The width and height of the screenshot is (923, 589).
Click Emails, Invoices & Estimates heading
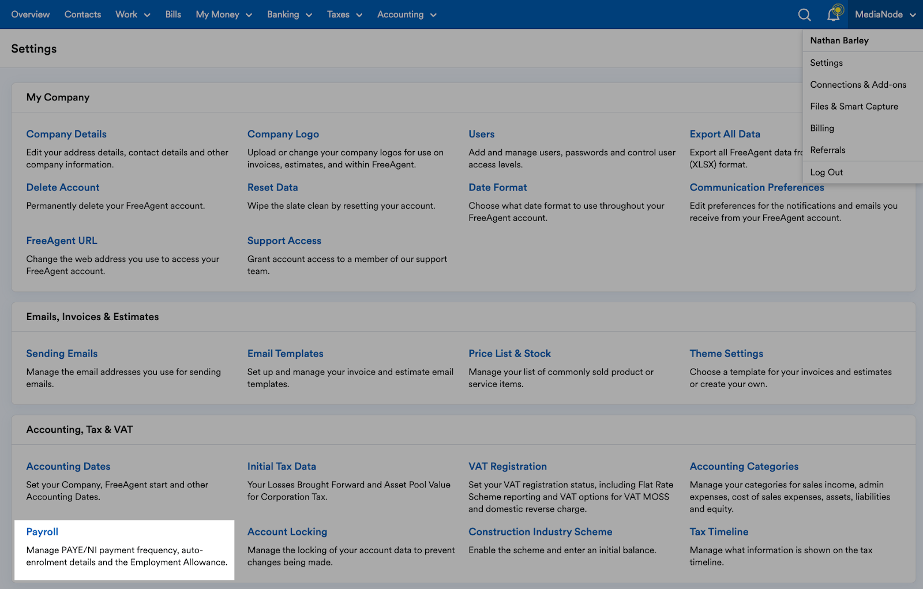click(92, 317)
